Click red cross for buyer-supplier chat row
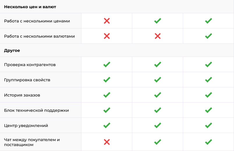234x151 pixels. [107, 142]
